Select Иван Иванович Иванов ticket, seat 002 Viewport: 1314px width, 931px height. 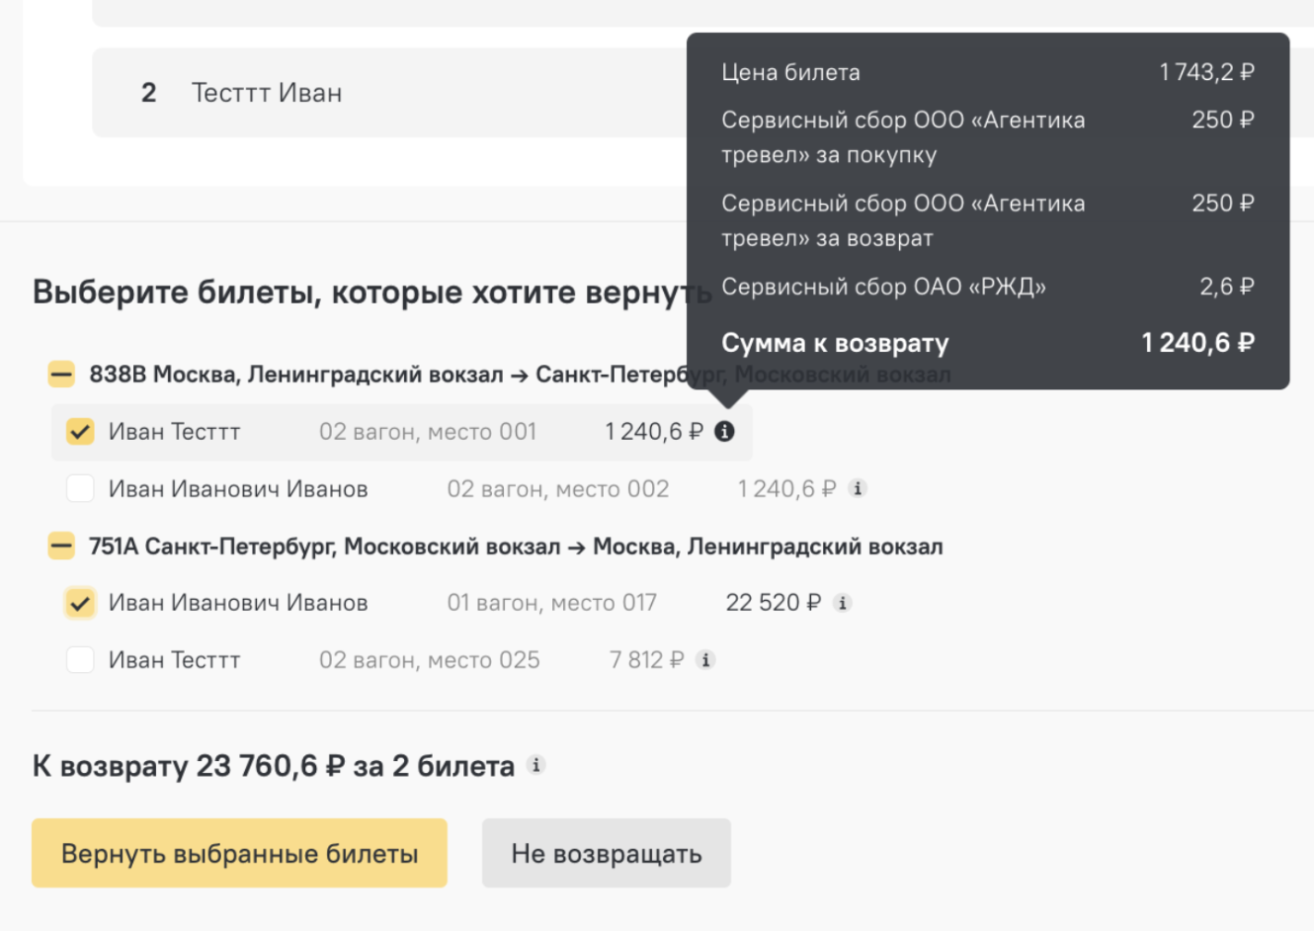point(80,488)
